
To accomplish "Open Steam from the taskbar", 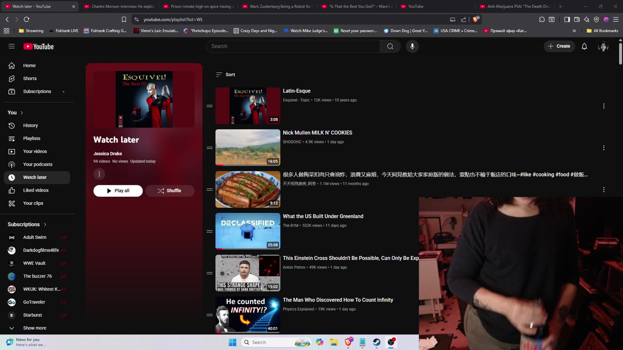I will [x=377, y=342].
